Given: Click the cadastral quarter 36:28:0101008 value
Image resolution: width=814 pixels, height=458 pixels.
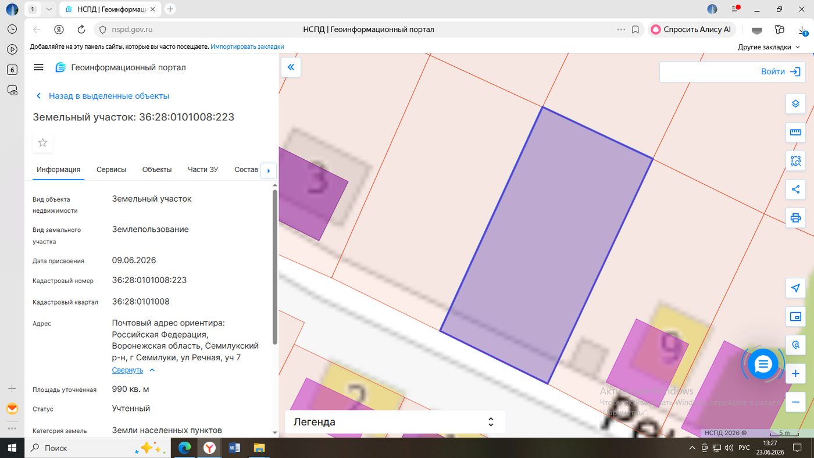Looking at the screenshot, I should point(141,302).
